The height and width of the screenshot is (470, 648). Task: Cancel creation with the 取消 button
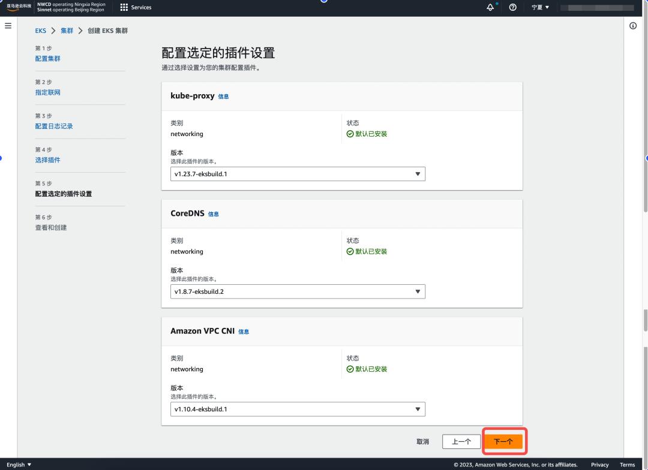point(422,441)
